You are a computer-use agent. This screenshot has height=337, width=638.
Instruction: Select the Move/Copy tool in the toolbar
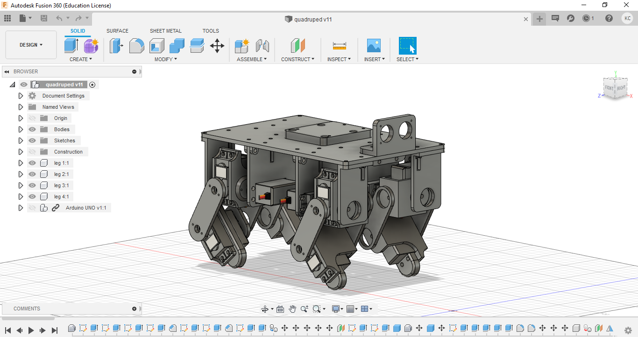217,45
